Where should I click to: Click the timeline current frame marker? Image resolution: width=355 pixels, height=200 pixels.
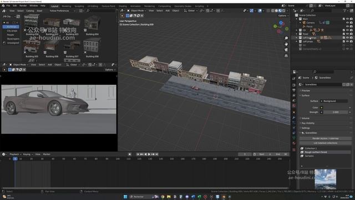coord(15,159)
